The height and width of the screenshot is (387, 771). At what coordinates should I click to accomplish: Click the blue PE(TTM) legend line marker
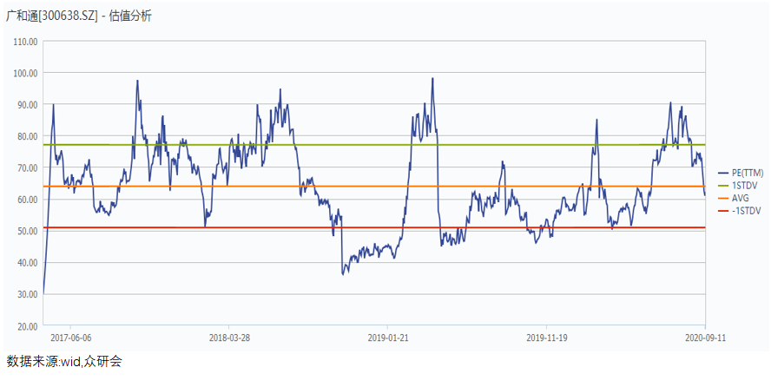point(723,174)
